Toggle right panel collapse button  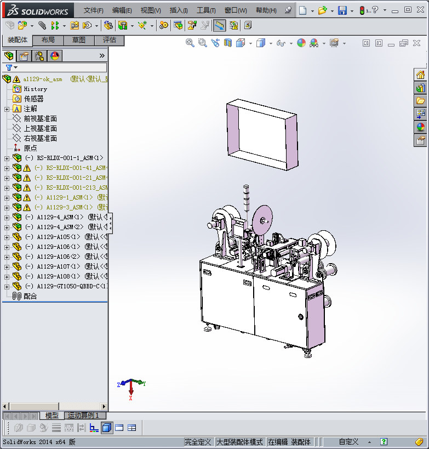(x=379, y=43)
